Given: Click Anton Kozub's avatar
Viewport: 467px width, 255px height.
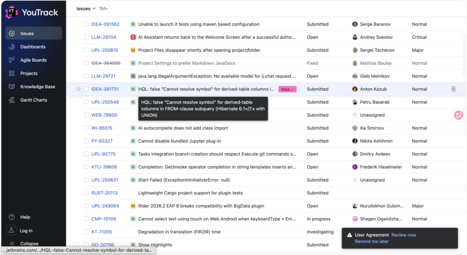Looking at the screenshot, I should (x=355, y=89).
